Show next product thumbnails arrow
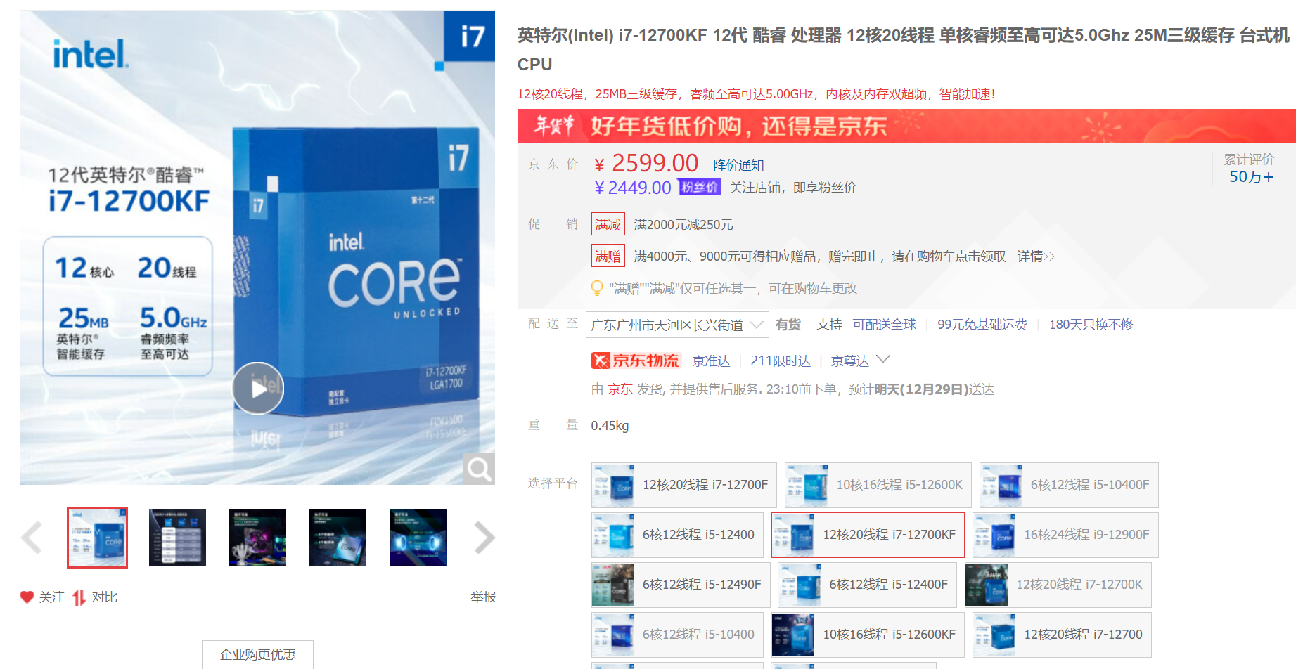The width and height of the screenshot is (1303, 669). (484, 538)
